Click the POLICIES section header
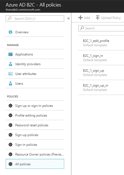Image resolution: width=124 pixels, height=175 pixels. [13, 96]
